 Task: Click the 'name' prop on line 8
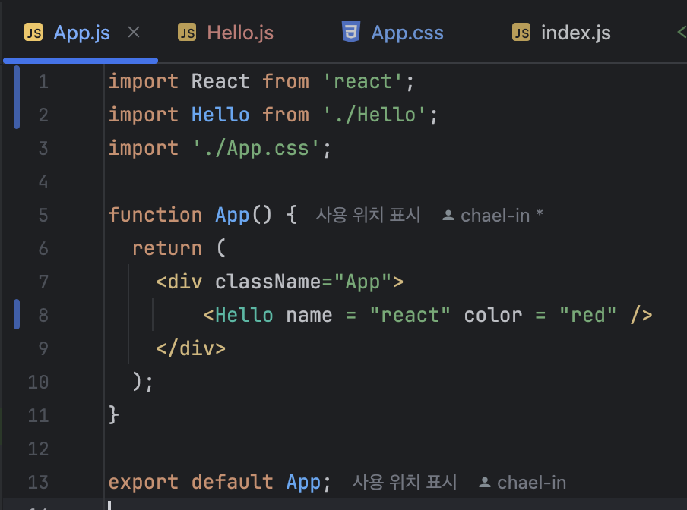coord(309,316)
